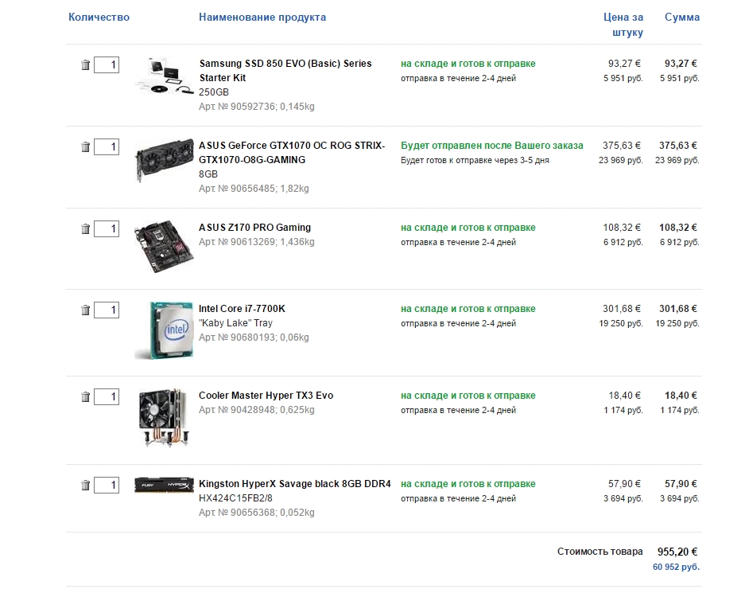Visit Cooler Master Hyper TX3 Evo page
Image resolution: width=749 pixels, height=593 pixels.
tap(266, 396)
